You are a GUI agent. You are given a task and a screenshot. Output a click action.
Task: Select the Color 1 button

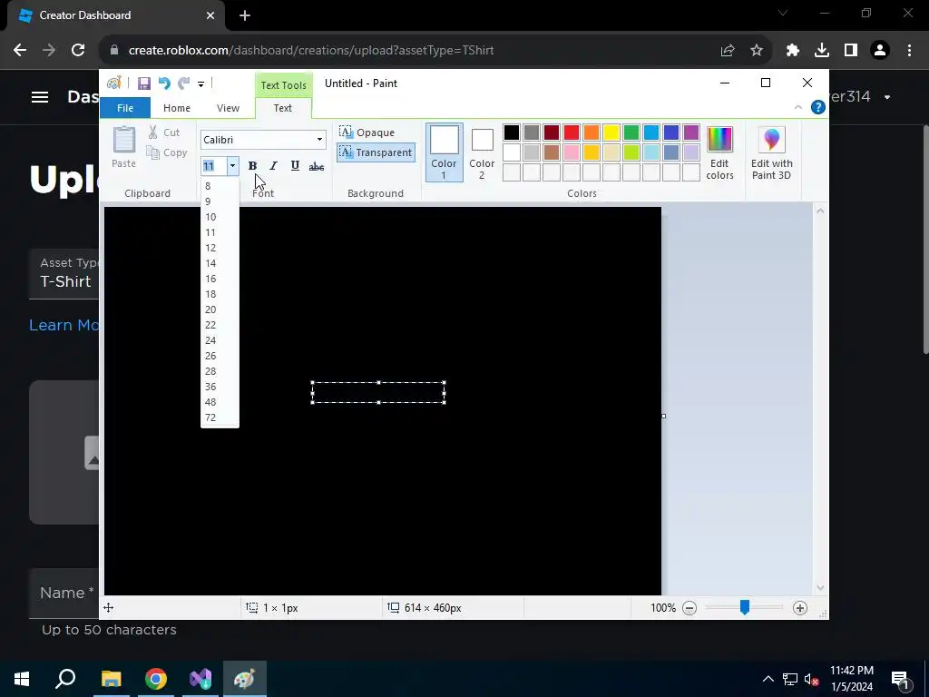point(444,152)
